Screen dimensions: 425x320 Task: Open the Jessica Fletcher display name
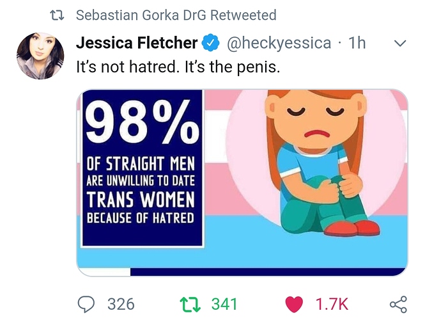(x=137, y=43)
